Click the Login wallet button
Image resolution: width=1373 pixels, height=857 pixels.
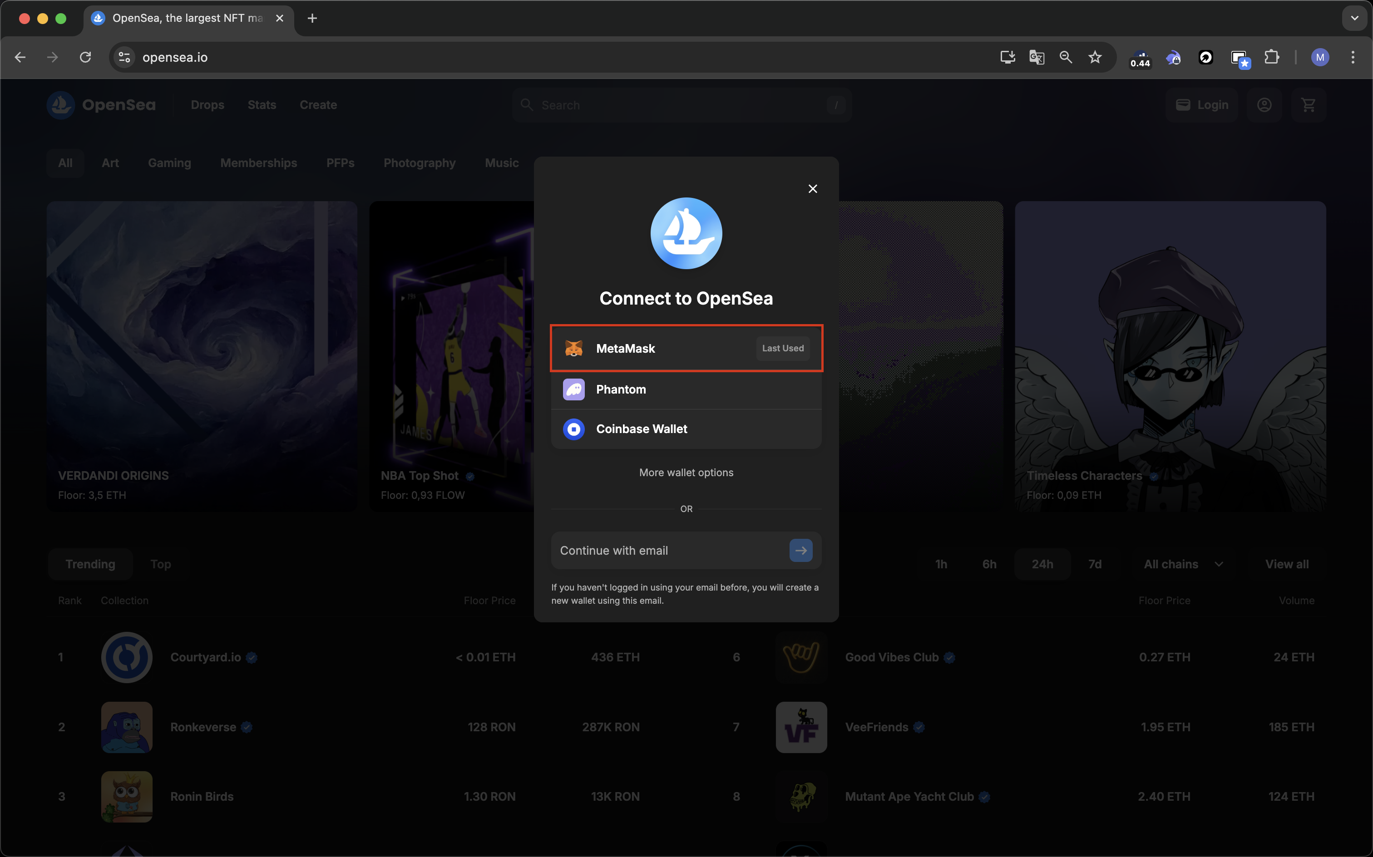click(1201, 105)
